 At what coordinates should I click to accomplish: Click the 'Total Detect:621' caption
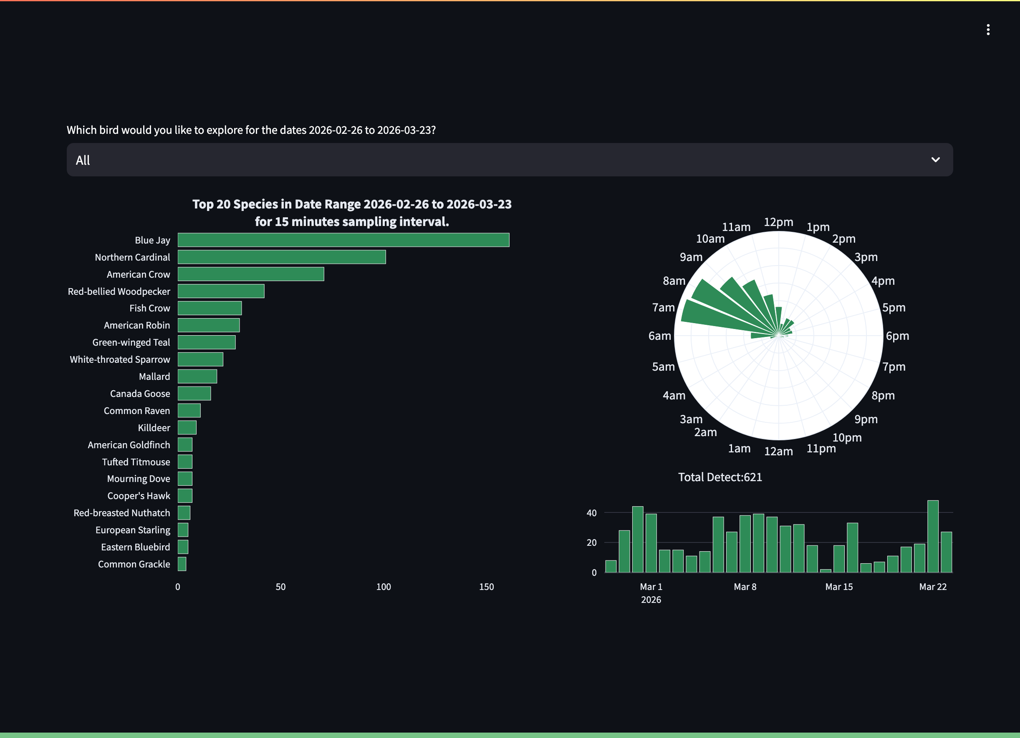click(720, 477)
